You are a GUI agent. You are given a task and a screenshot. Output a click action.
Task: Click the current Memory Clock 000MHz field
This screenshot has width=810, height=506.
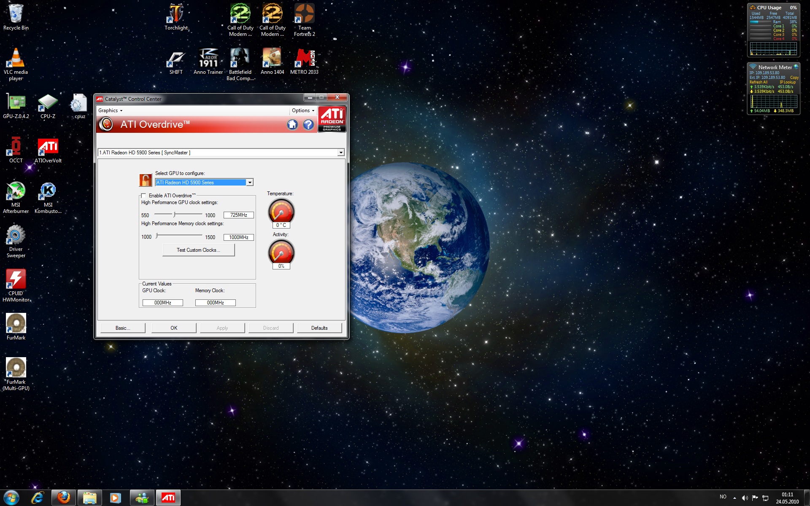[x=216, y=303]
